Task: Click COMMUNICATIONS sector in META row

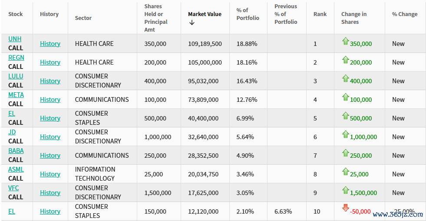Action: tap(102, 100)
